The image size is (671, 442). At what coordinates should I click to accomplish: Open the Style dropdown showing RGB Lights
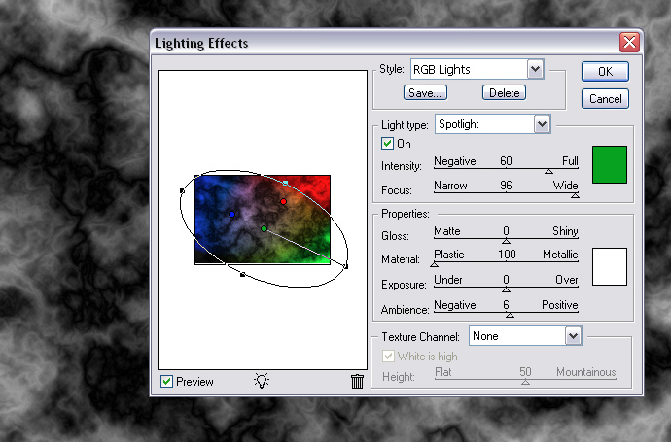477,69
